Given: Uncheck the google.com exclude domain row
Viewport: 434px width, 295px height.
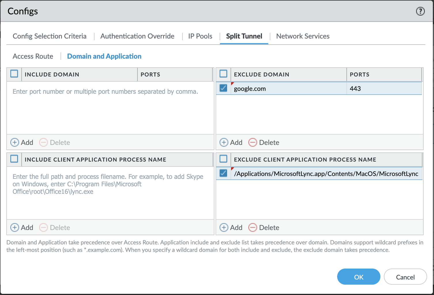Looking at the screenshot, I should click(x=223, y=88).
